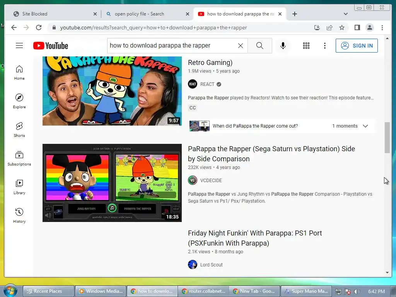Open Friday Night Funkin' With Parappa title

255,238
